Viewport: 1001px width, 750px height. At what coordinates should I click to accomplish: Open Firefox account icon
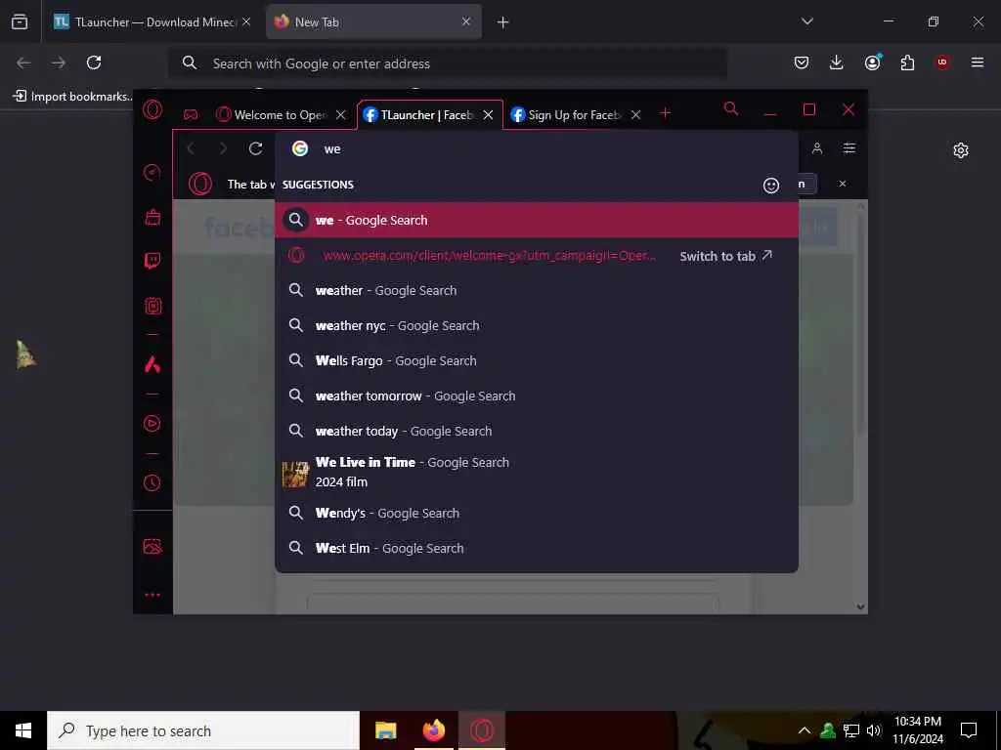coord(873,62)
